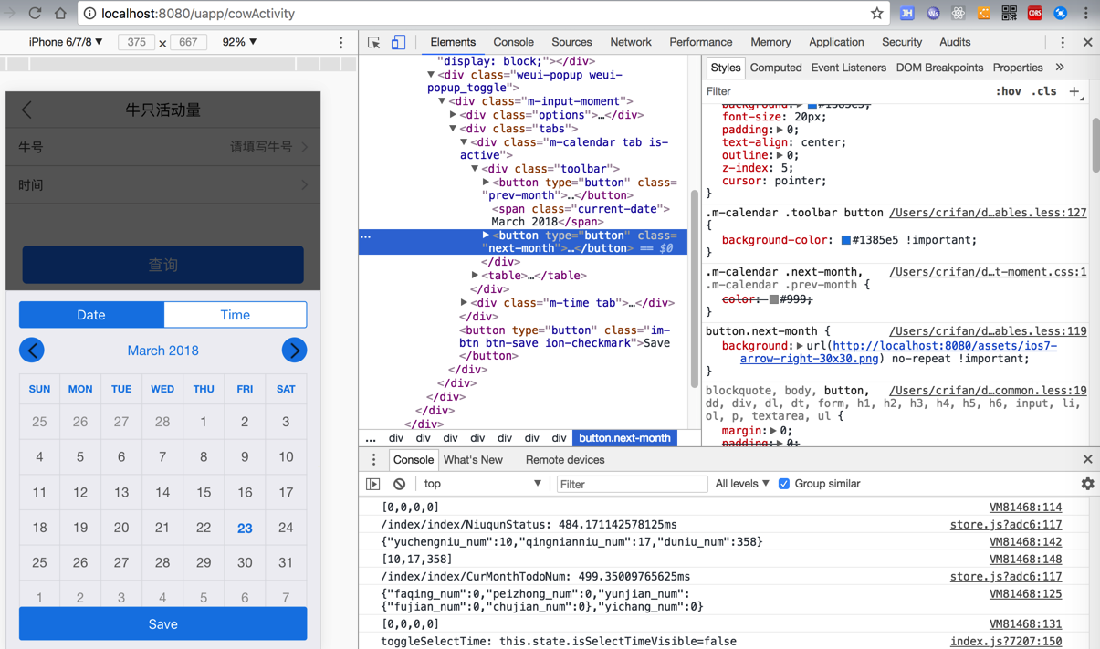The width and height of the screenshot is (1100, 649).
Task: Open the Computed styles tab
Action: [x=775, y=68]
